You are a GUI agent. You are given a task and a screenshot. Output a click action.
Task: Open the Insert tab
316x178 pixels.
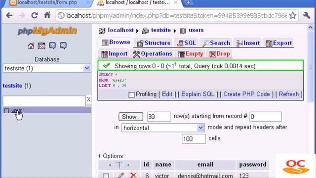point(248,43)
